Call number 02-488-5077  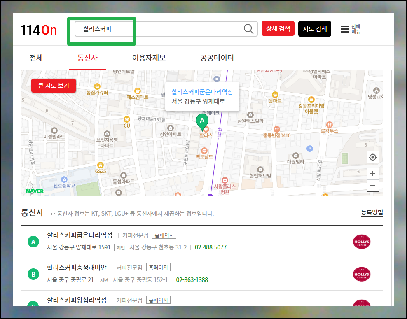pos(211,247)
